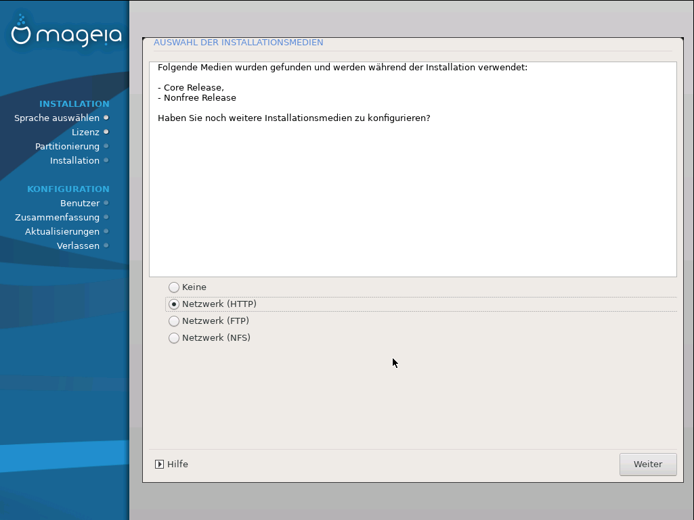Click the bullet next to Sprache auswählen
Viewport: 694px width, 520px height.
[x=106, y=118]
